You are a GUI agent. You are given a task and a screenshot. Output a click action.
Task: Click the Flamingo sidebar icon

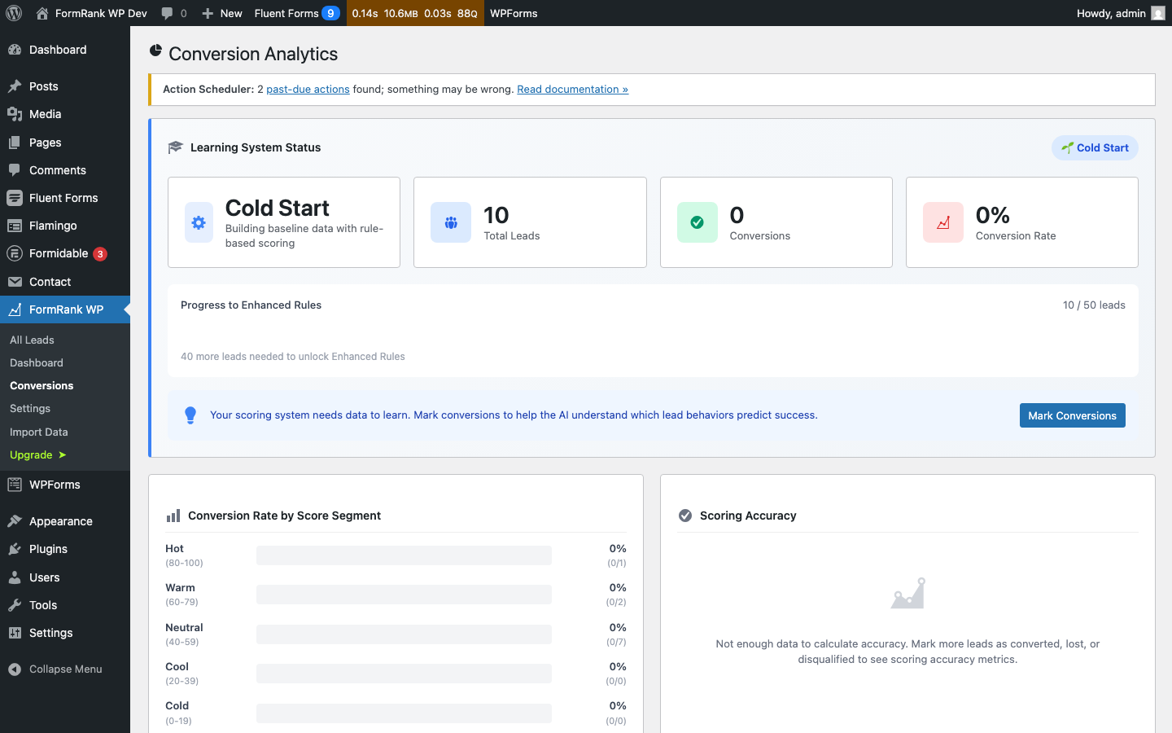click(x=16, y=226)
